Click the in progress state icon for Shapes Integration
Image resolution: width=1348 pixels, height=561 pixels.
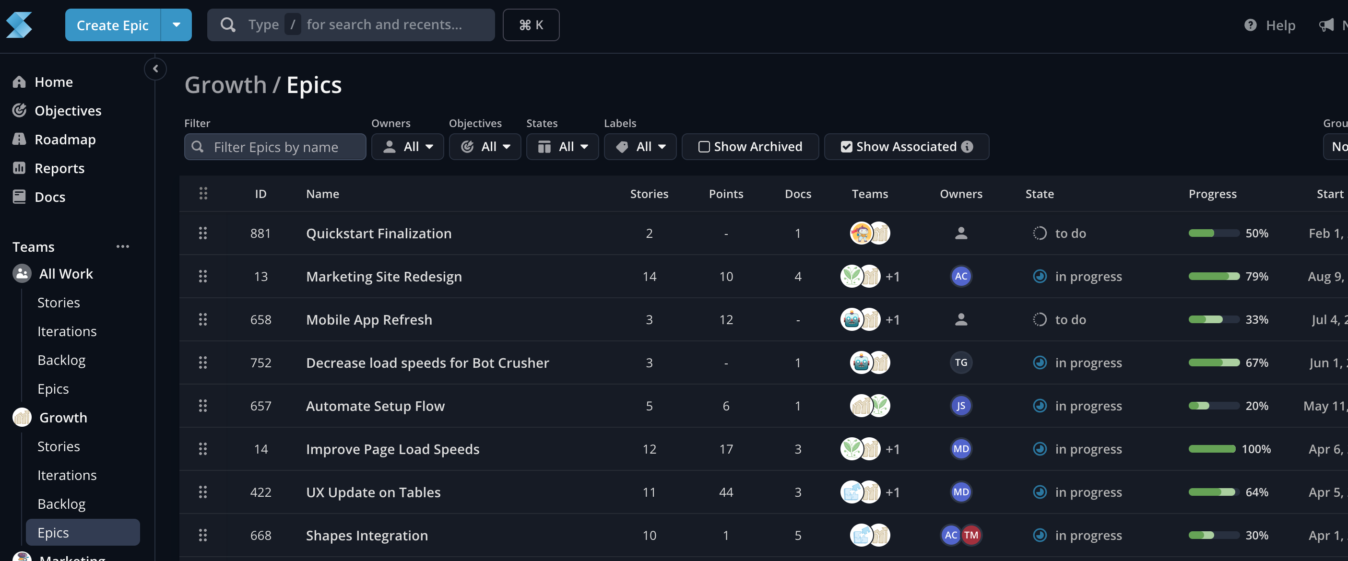pyautogui.click(x=1040, y=535)
